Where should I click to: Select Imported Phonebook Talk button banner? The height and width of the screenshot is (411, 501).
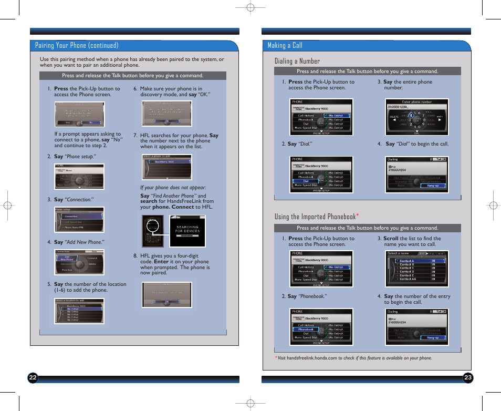click(x=368, y=228)
